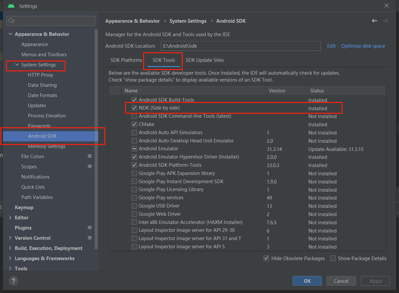The image size is (399, 293).
Task: Open Updates settings page
Action: point(37,106)
